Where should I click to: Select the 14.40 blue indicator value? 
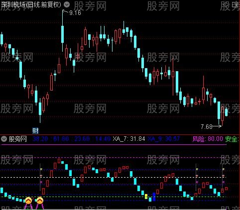point(103,139)
